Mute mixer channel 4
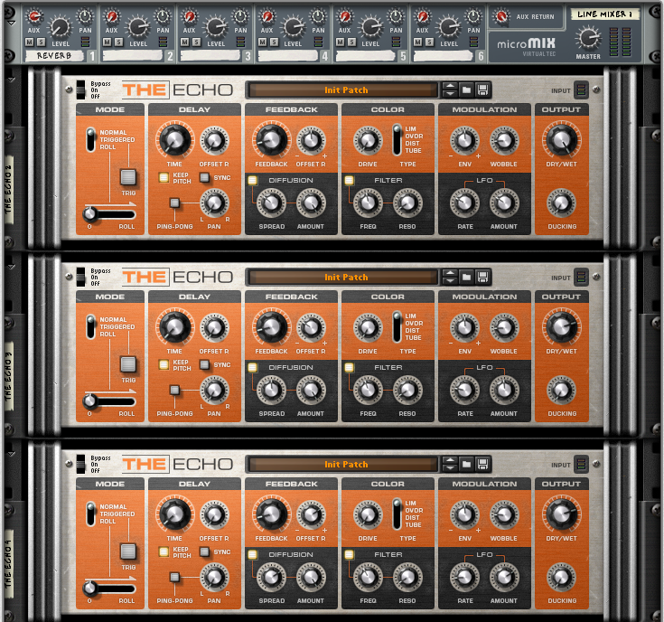Screen dimensions: 664x622 (x=263, y=42)
